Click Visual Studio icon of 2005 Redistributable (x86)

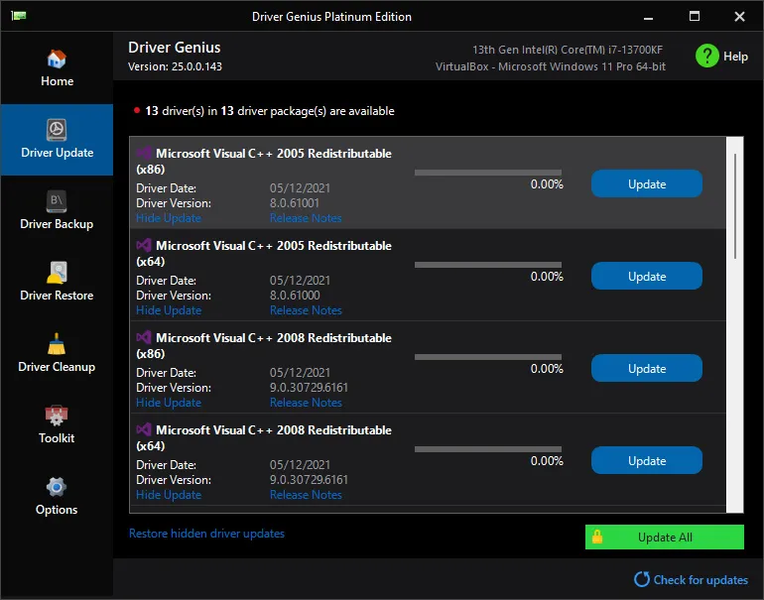(144, 153)
